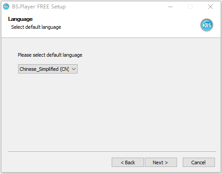Click the bold Language heading
This screenshot has width=222, height=174.
[x=20, y=19]
